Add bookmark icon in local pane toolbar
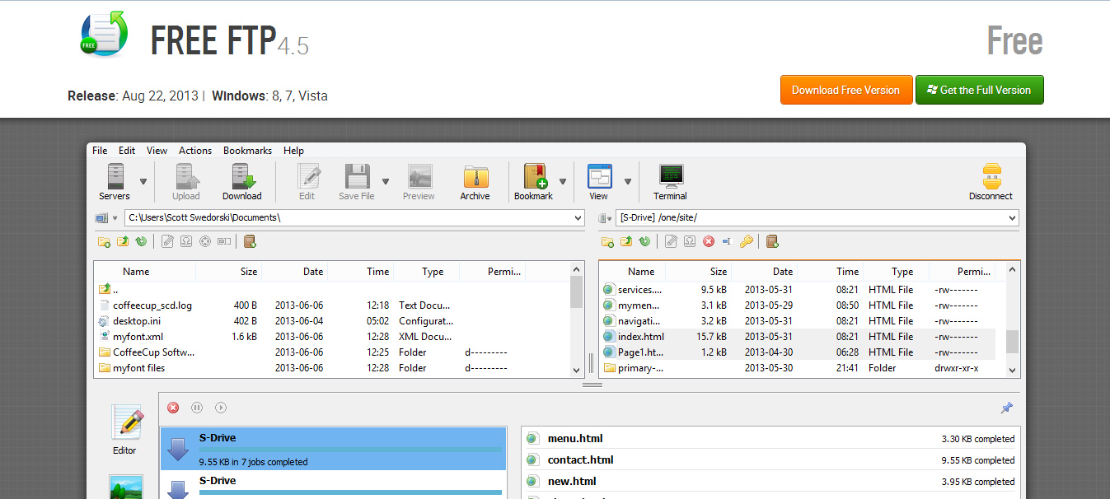Viewport: 1110px width, 499px height. (250, 242)
